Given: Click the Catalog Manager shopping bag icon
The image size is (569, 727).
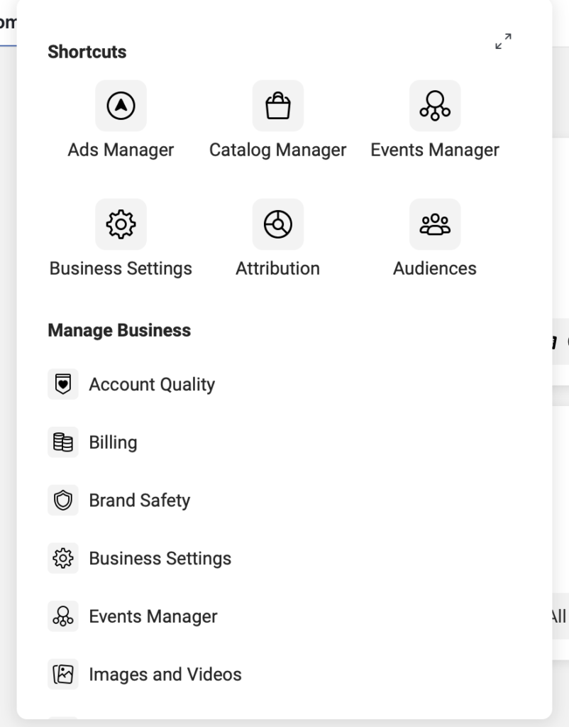Looking at the screenshot, I should coord(277,106).
